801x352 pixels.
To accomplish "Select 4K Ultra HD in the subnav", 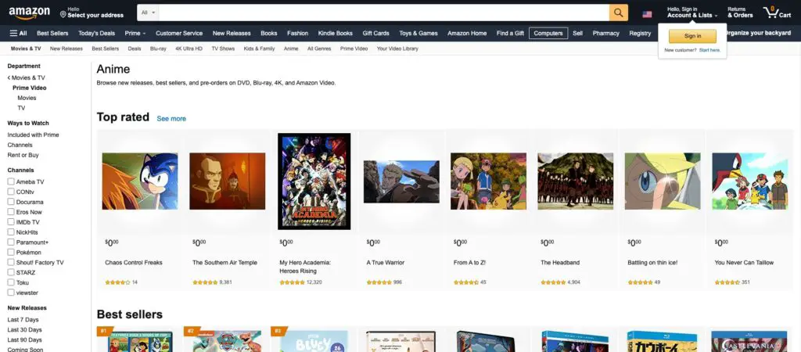I will coord(189,48).
